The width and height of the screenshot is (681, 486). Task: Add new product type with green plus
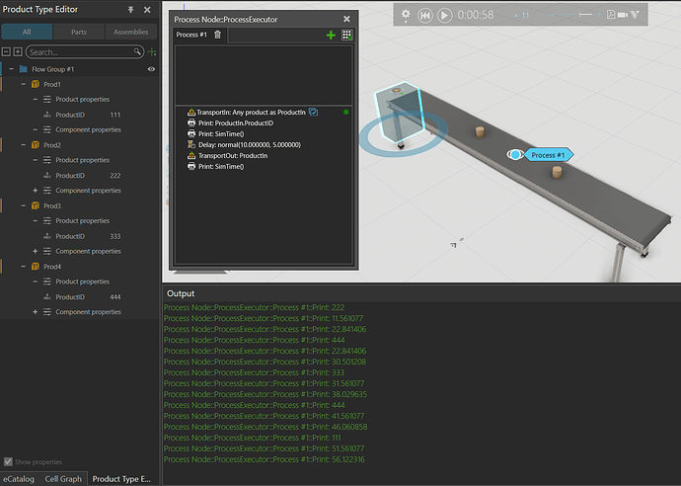tap(152, 52)
